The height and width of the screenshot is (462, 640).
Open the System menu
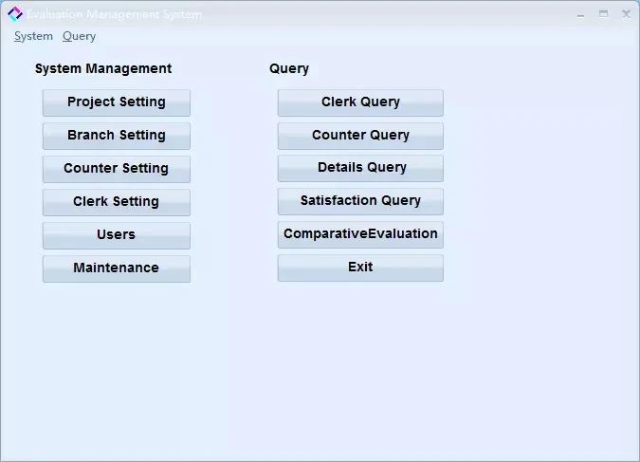33,36
